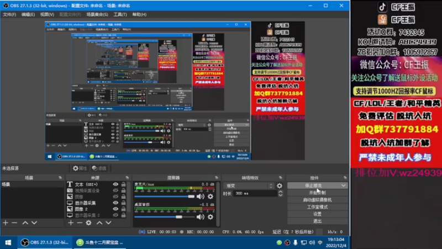The image size is (442, 249).
Task: Open the 文件(F) menu
Action: point(9,14)
